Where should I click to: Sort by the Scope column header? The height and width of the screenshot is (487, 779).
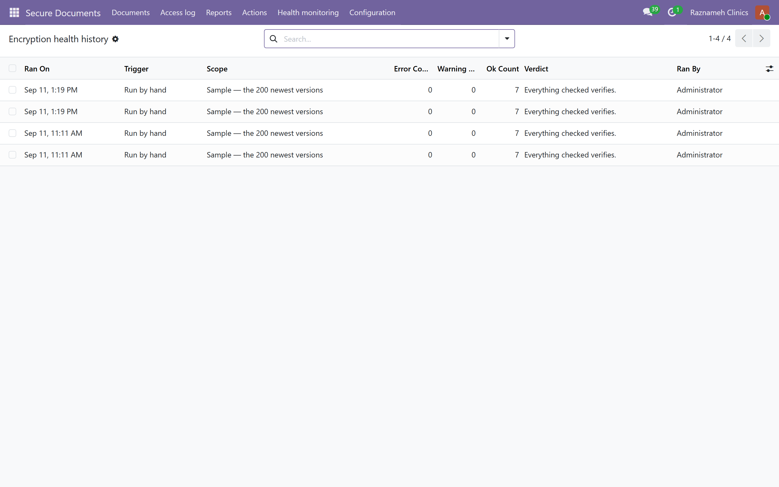pos(217,69)
